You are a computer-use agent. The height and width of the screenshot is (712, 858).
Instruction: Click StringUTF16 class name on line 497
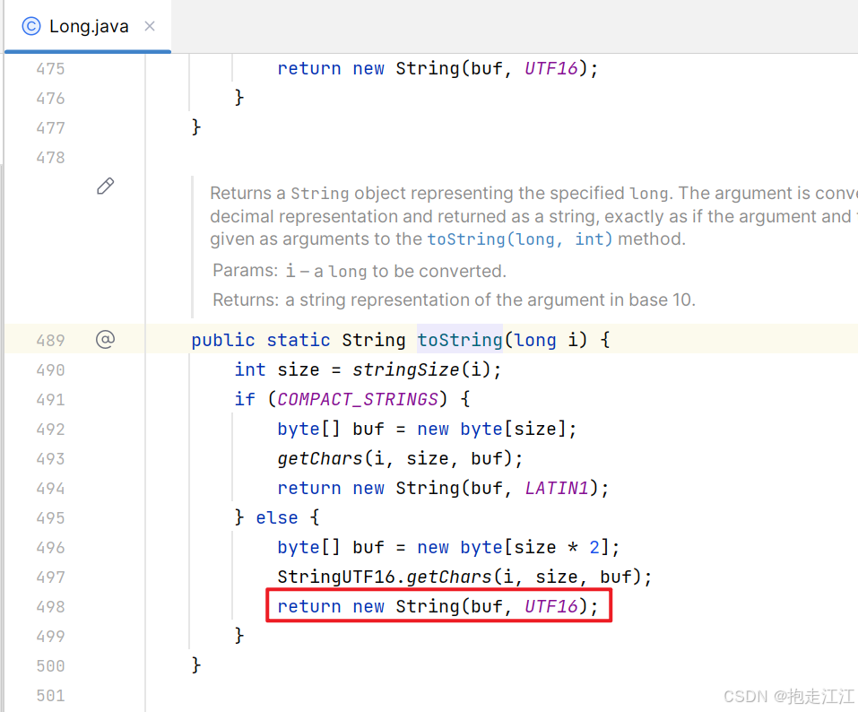336,577
